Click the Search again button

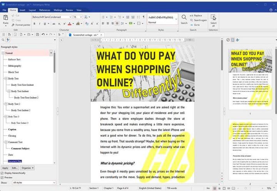pos(199,20)
